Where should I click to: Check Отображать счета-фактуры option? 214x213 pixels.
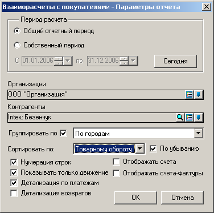point(116,173)
